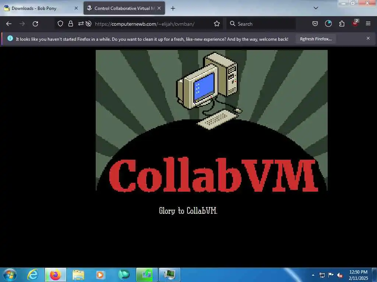Open the green highlighted taskbar app
This screenshot has height=282, width=377.
tap(147, 275)
